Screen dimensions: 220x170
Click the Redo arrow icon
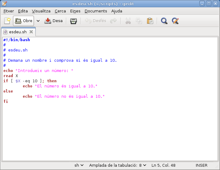pos(113,21)
